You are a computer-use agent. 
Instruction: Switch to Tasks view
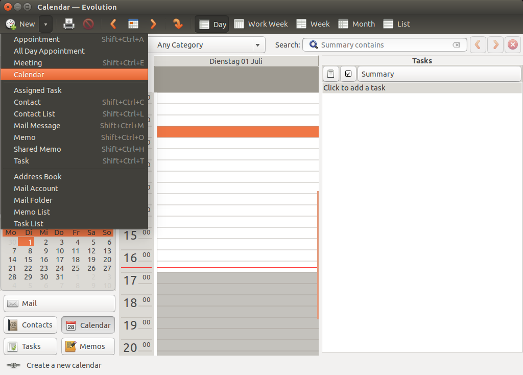coord(30,346)
